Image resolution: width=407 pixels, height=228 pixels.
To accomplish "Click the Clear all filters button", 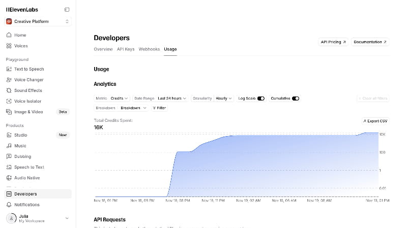I will 373,99.
